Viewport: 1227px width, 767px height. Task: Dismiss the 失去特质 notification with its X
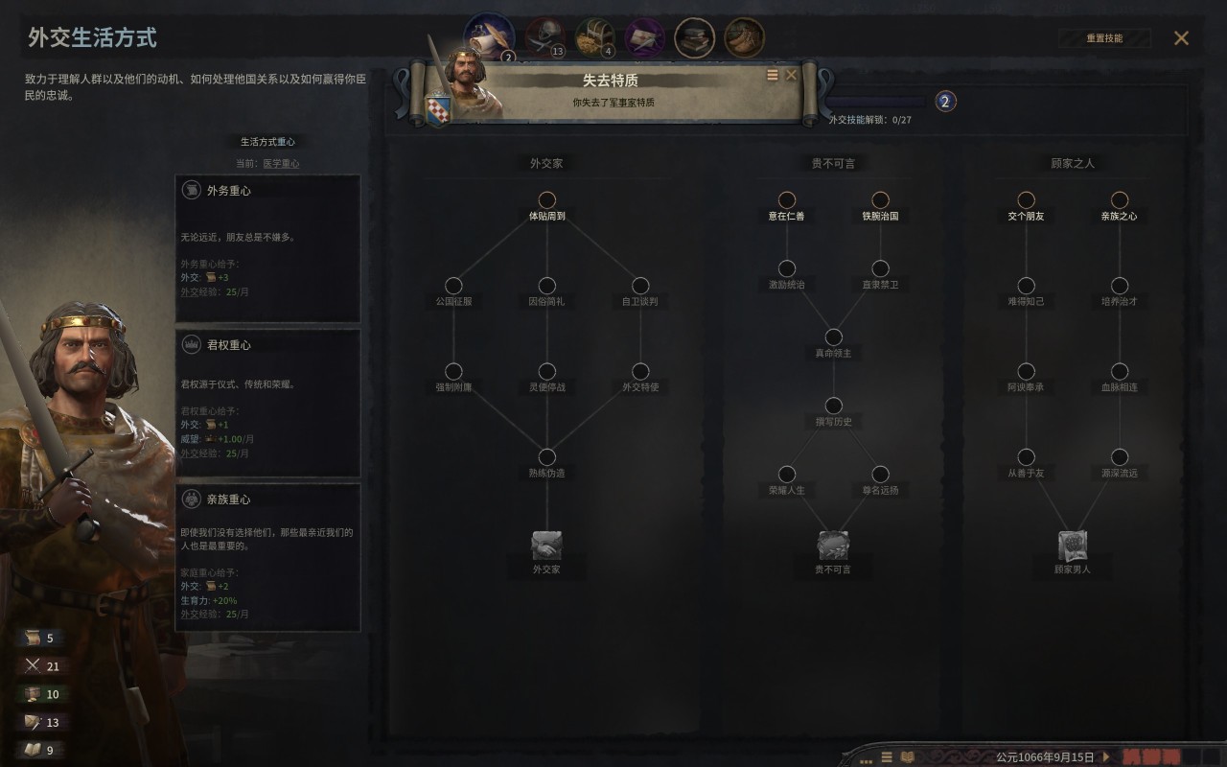click(791, 75)
